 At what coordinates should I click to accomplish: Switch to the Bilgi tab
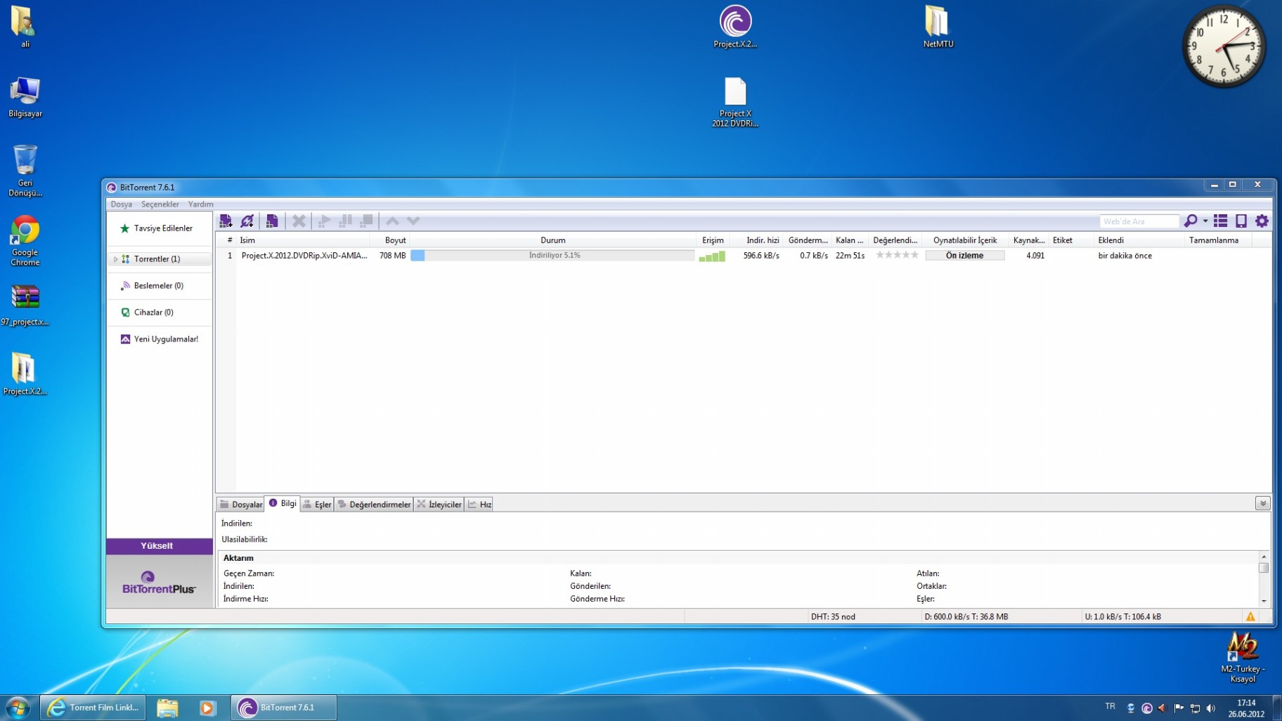tap(283, 503)
